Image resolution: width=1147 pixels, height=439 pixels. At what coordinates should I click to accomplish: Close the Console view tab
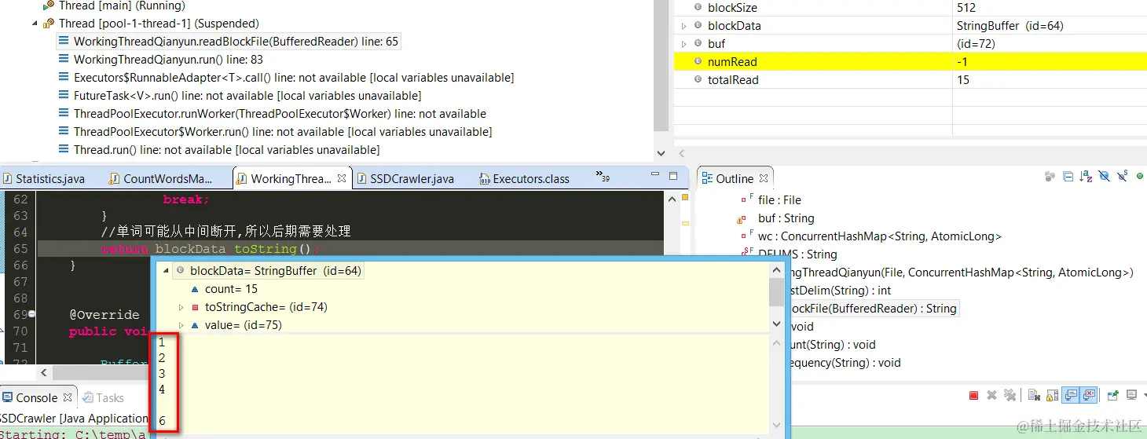[68, 397]
